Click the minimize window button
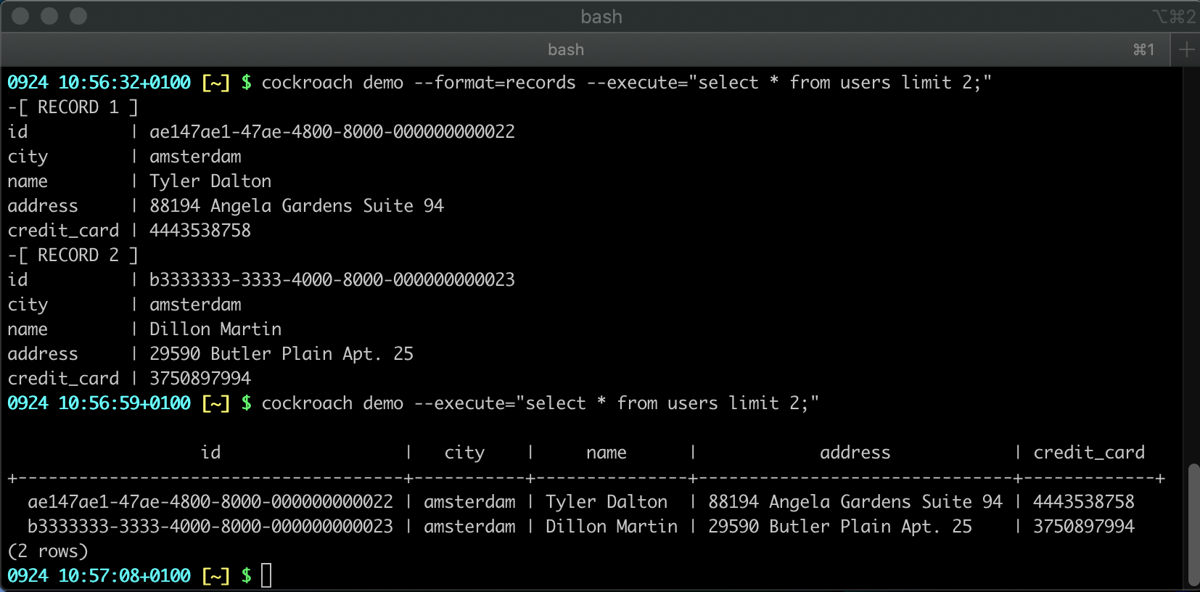Image resolution: width=1200 pixels, height=592 pixels. point(49,16)
